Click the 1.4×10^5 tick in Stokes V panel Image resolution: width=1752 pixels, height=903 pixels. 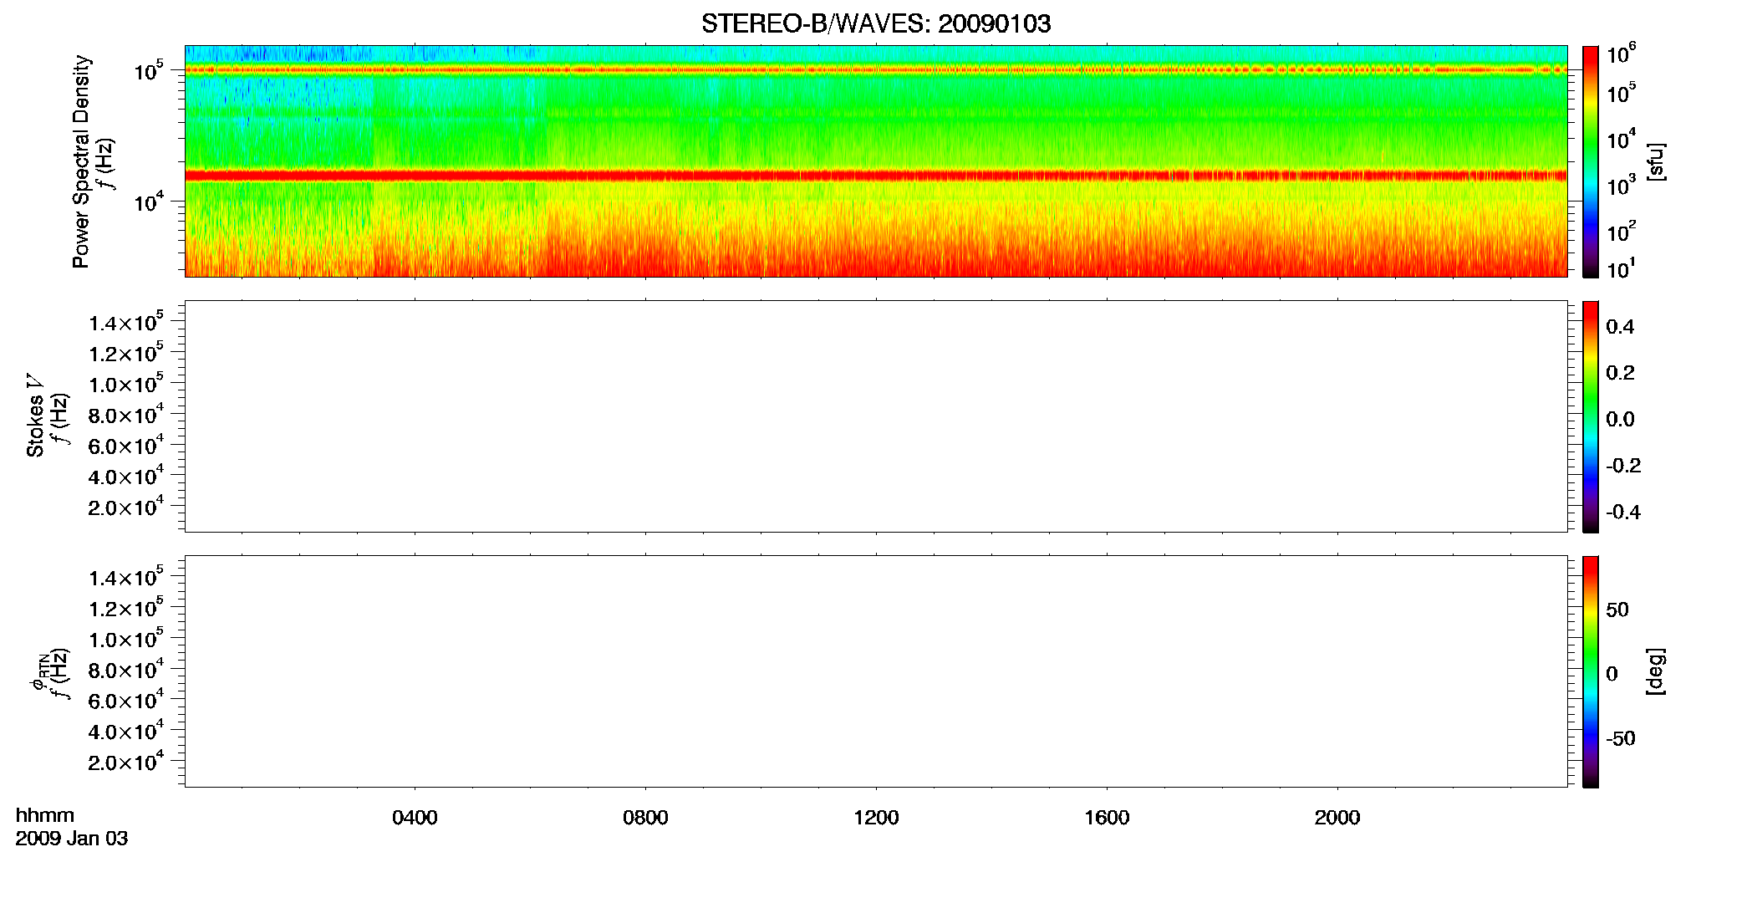click(x=126, y=322)
